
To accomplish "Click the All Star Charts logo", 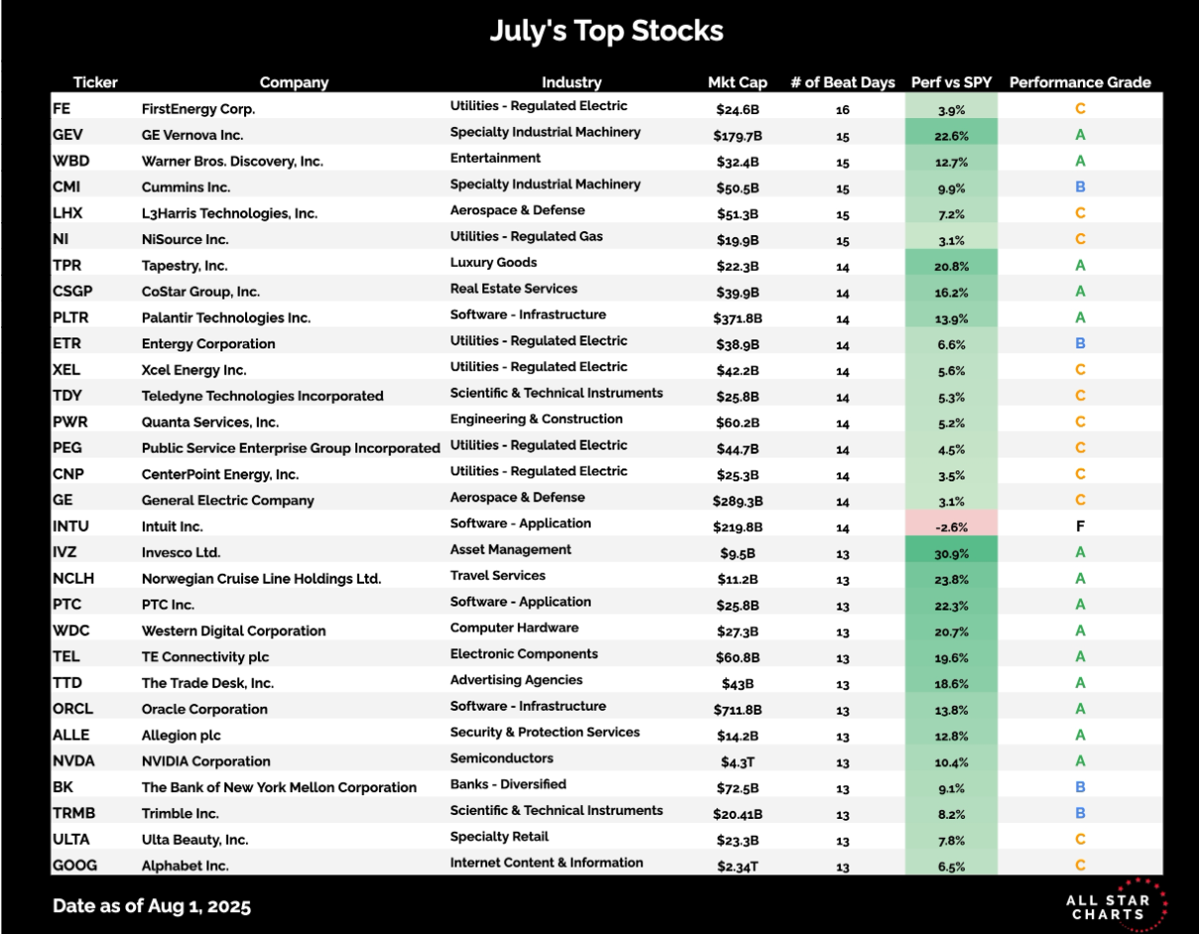I will point(1116,905).
